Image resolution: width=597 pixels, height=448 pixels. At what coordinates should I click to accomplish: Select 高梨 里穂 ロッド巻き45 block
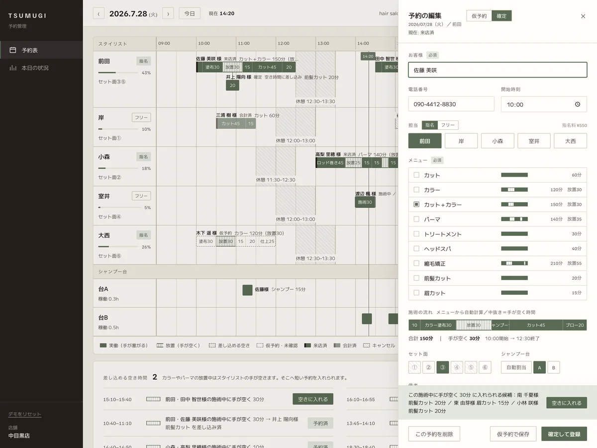click(x=330, y=163)
